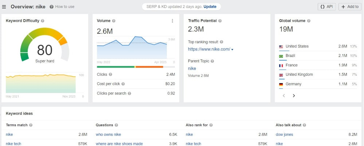Click the Parent Topic help icon
Image resolution: width=364 pixels, height=146 pixels.
click(x=212, y=61)
